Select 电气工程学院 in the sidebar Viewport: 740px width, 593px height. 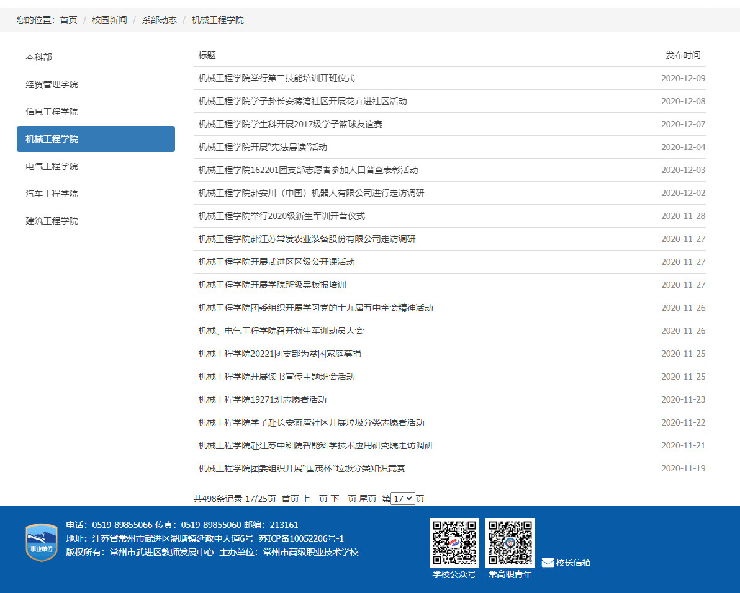(52, 166)
